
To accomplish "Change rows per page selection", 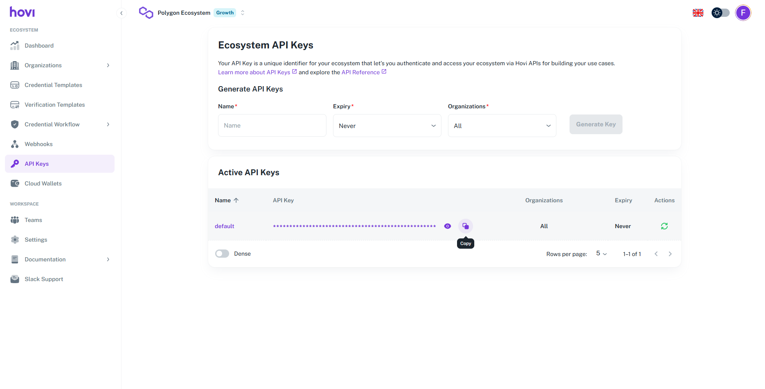I will click(601, 254).
